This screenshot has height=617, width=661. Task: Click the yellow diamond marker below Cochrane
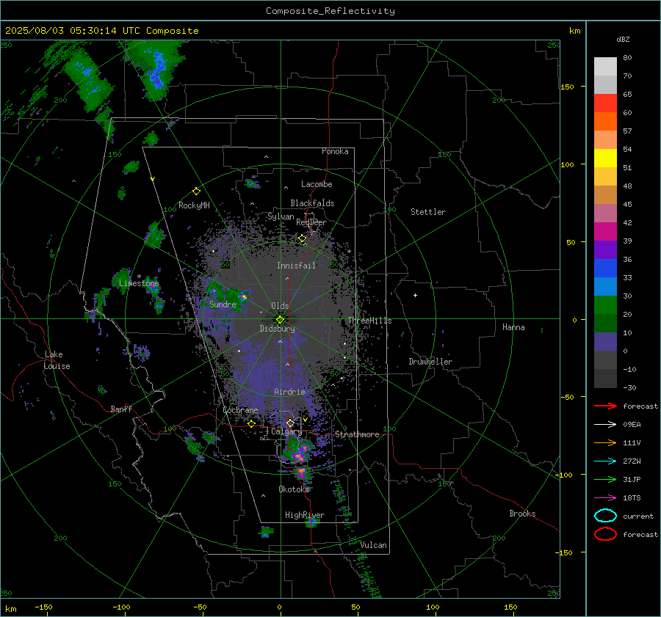point(251,423)
